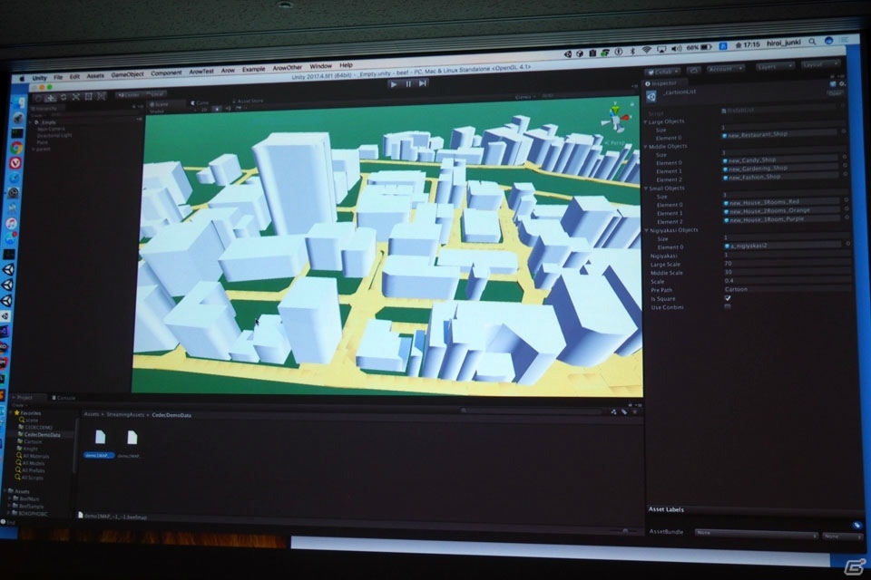Toggle the Use Conbini checkbox
This screenshot has height=580, width=871.
click(728, 306)
